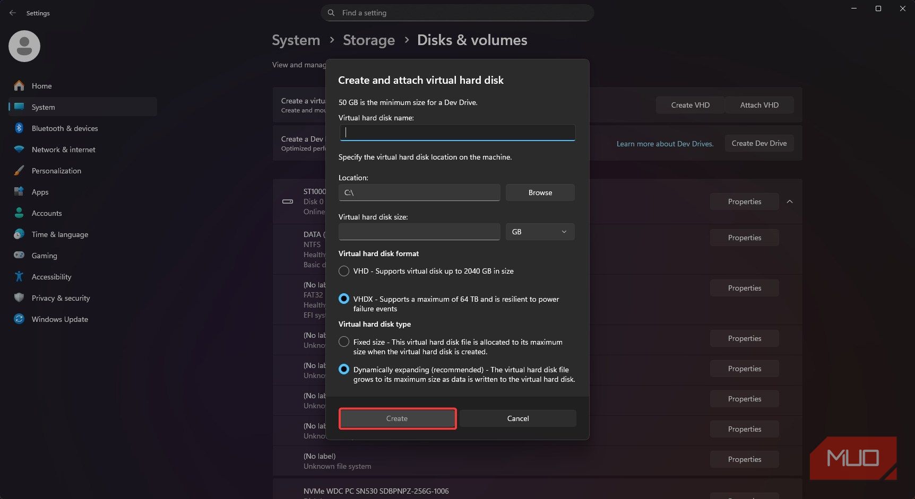Open Apps settings page

(83, 192)
